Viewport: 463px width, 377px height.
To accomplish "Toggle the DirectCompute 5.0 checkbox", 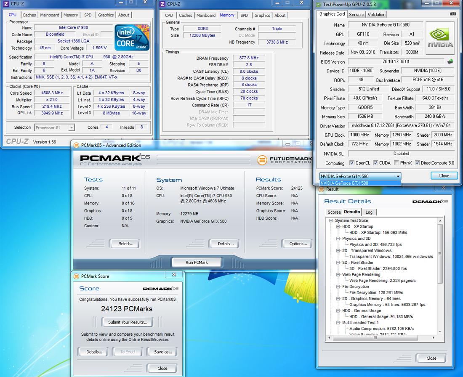I will pos(417,163).
